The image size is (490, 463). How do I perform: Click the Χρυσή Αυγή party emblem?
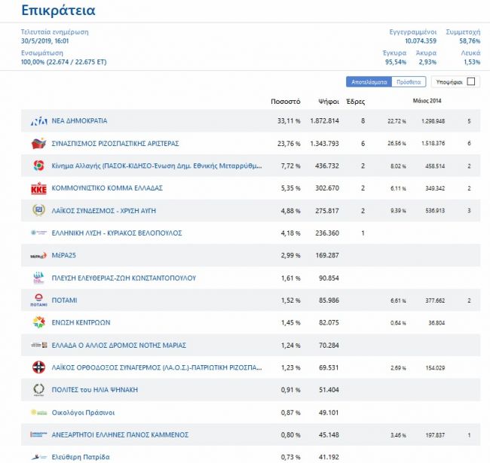(x=38, y=211)
